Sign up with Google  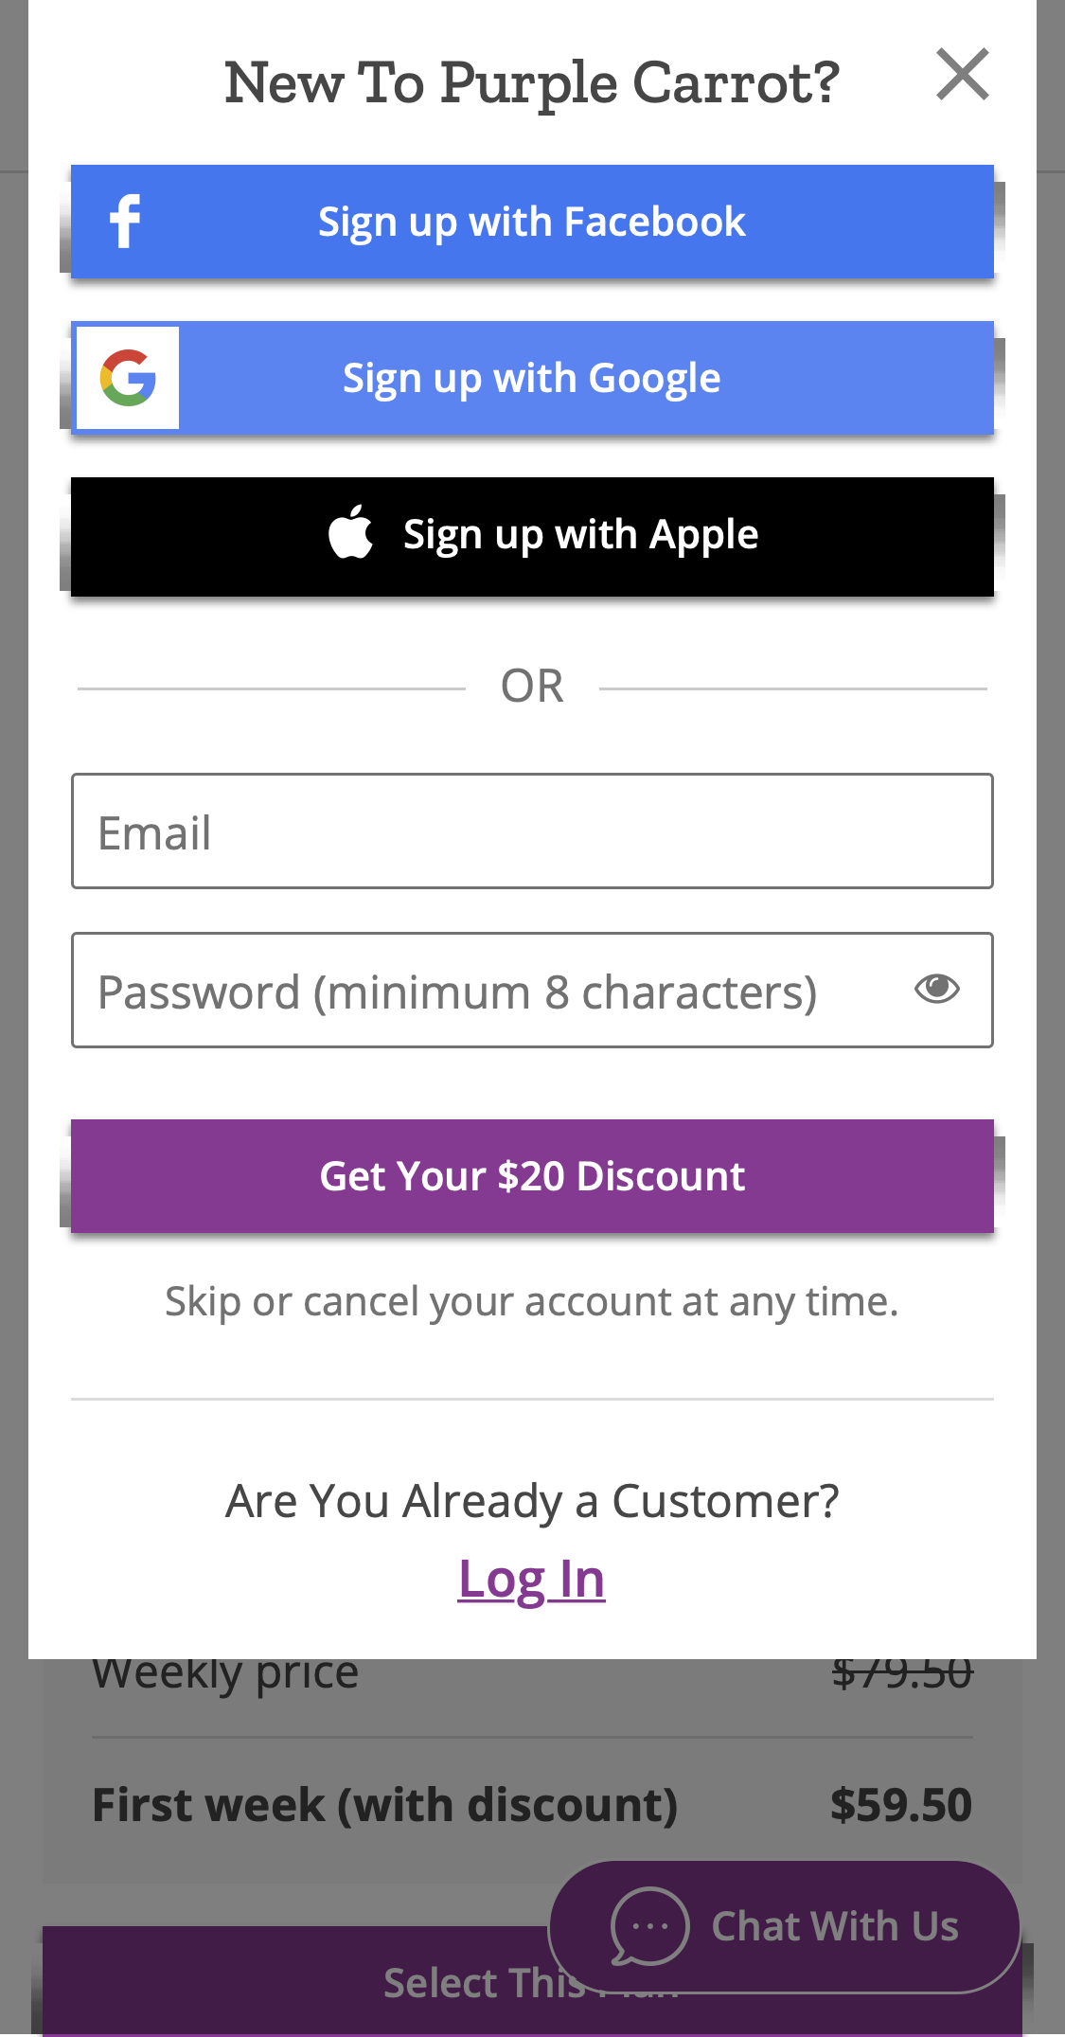coord(532,378)
